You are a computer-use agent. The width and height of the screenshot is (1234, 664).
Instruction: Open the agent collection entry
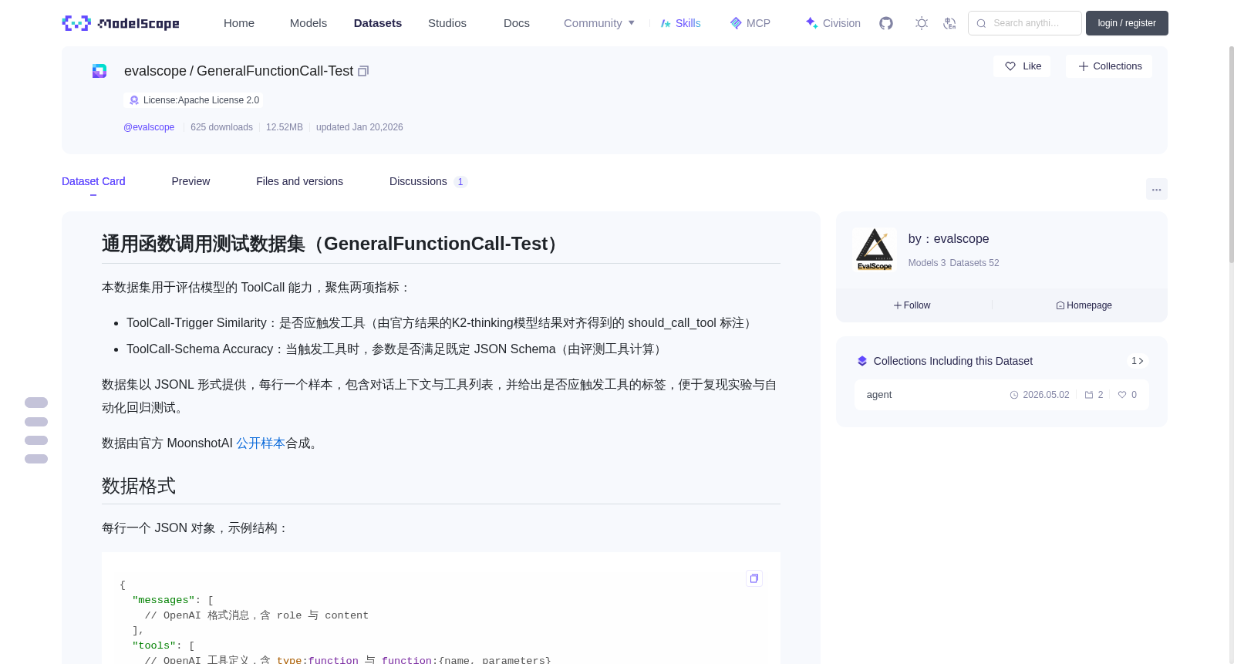click(1001, 395)
